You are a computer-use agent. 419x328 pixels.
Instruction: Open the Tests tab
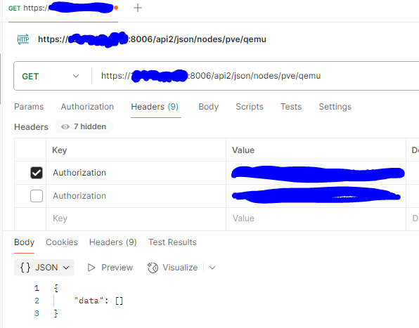click(291, 107)
